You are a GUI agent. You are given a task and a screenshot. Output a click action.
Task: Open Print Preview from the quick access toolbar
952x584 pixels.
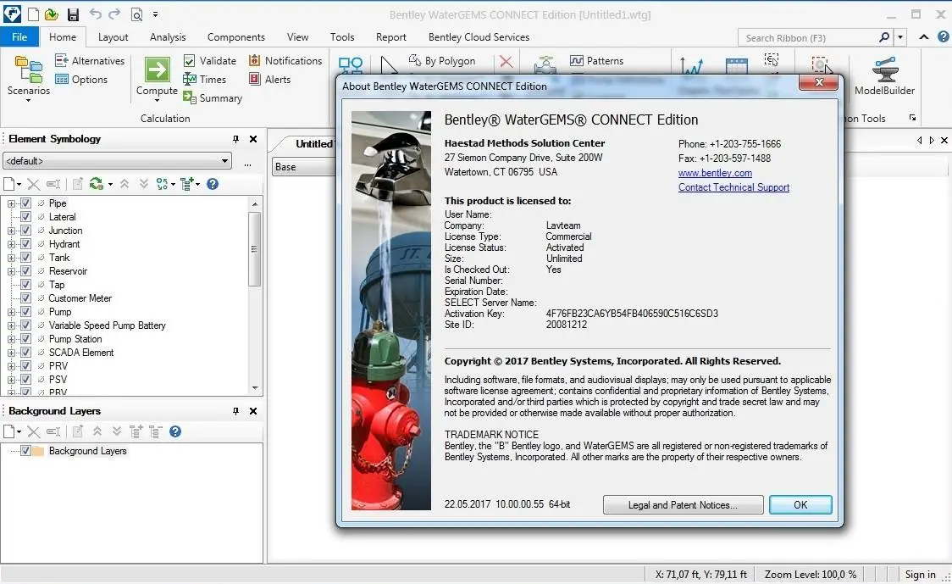tap(136, 14)
